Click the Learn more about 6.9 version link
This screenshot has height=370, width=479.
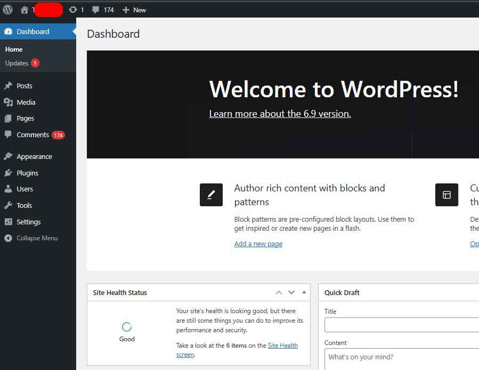pyautogui.click(x=279, y=113)
